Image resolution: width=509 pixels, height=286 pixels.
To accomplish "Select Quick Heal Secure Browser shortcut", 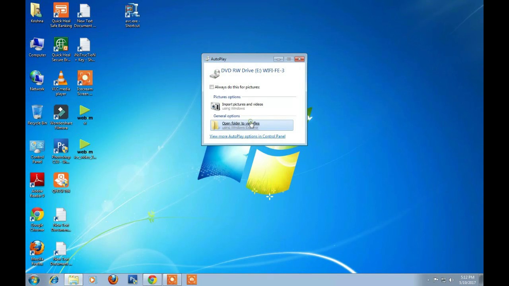I will click(61, 50).
